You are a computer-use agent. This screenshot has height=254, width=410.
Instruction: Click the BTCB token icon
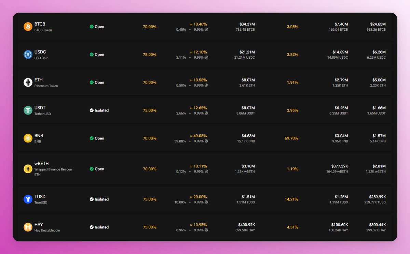point(28,26)
